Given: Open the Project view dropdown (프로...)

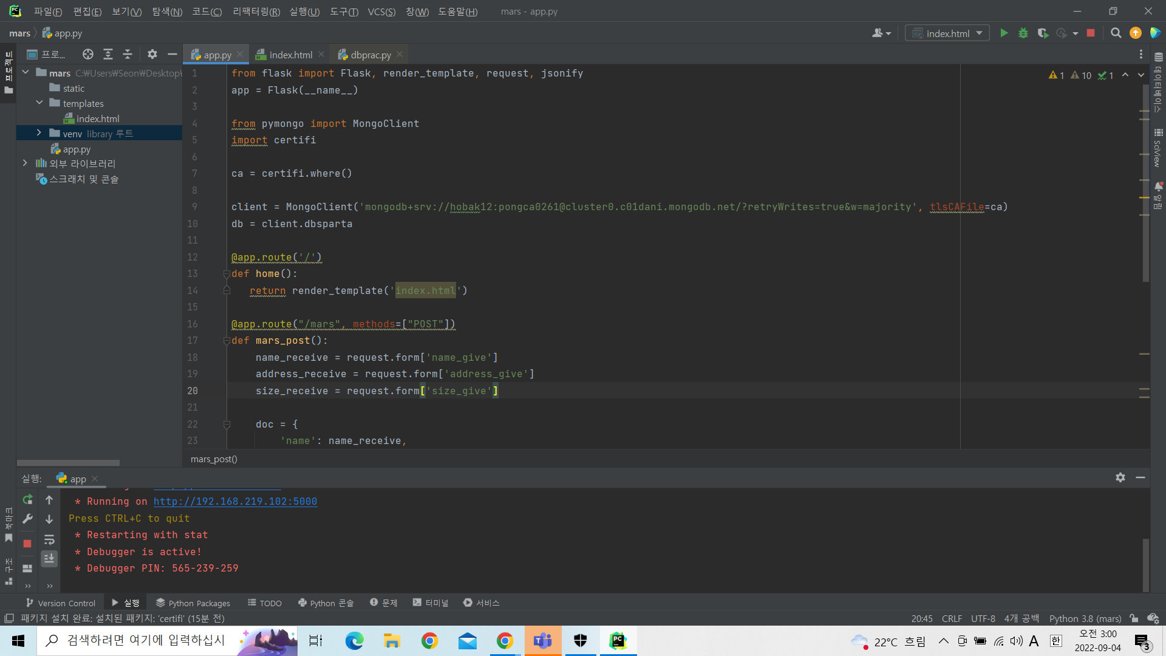Looking at the screenshot, I should pos(47,55).
